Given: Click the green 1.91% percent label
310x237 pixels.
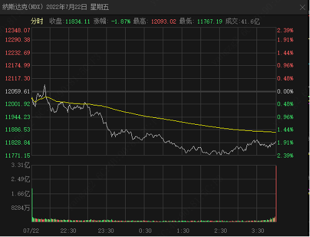Looking at the screenshot, I should 285,143.
